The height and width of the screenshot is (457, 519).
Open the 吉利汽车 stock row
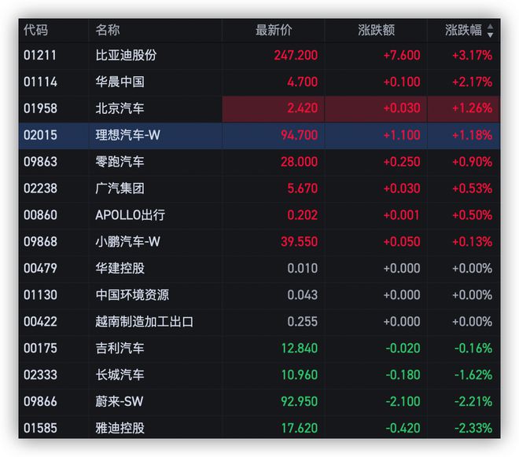point(259,349)
